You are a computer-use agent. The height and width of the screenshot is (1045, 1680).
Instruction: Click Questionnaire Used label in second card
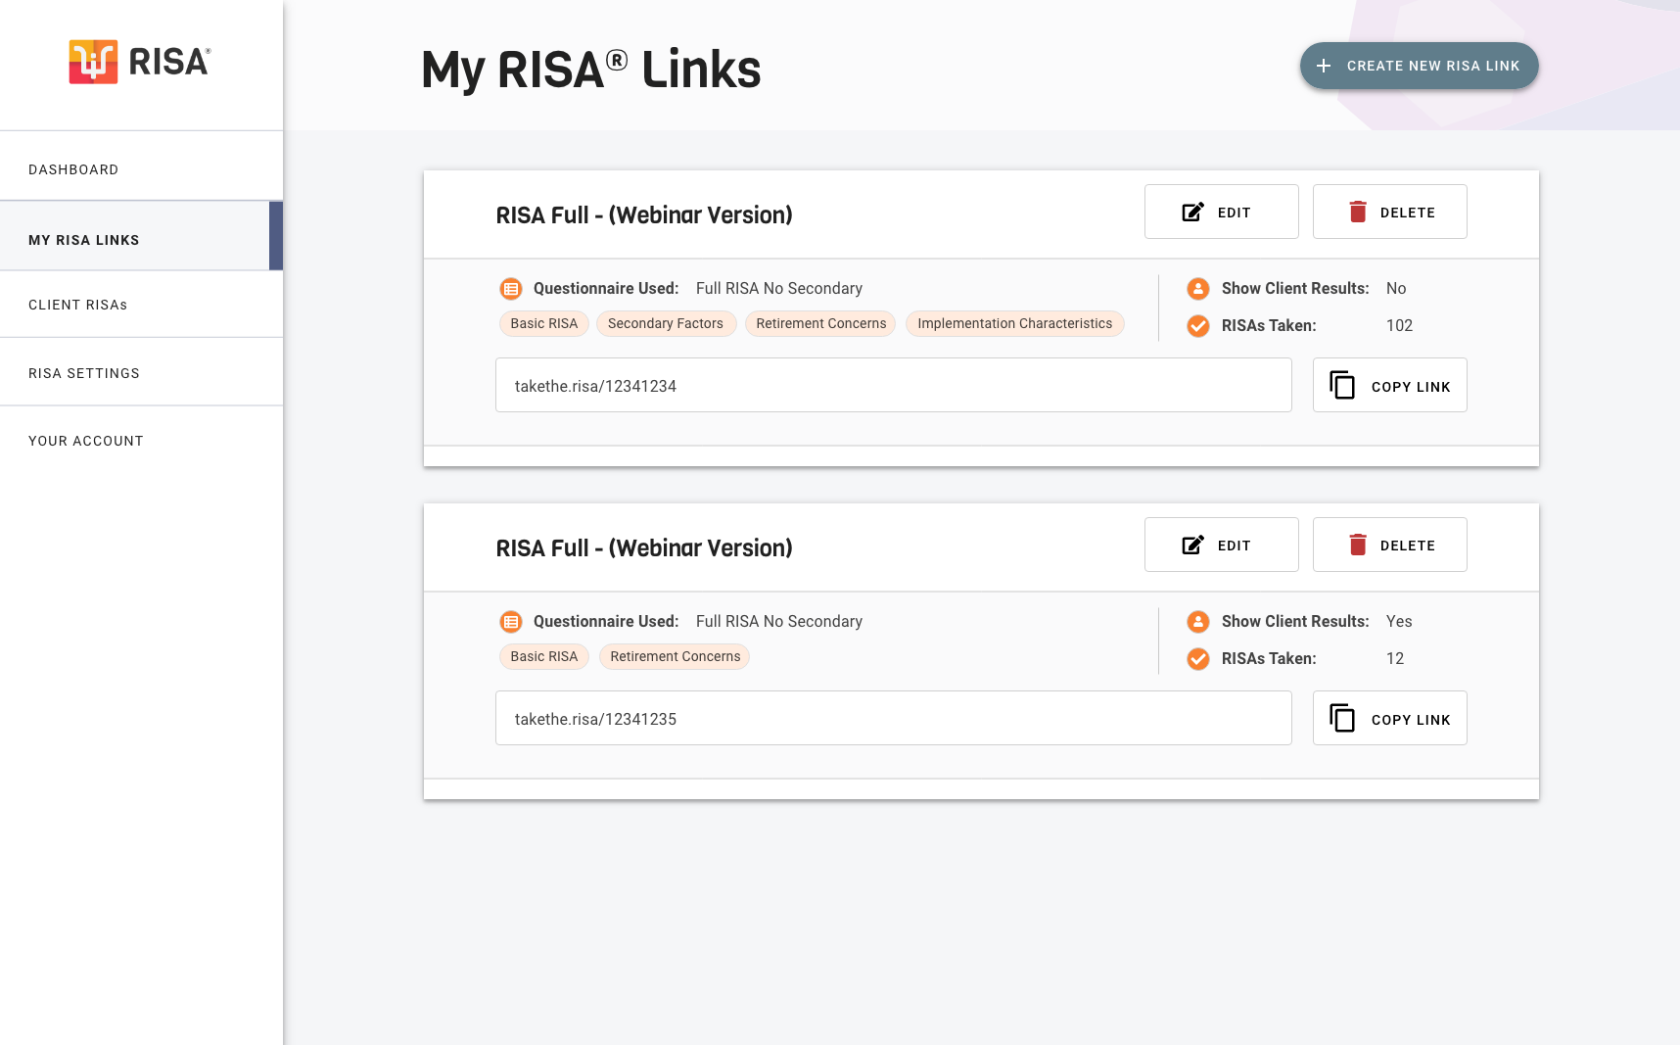coord(606,622)
